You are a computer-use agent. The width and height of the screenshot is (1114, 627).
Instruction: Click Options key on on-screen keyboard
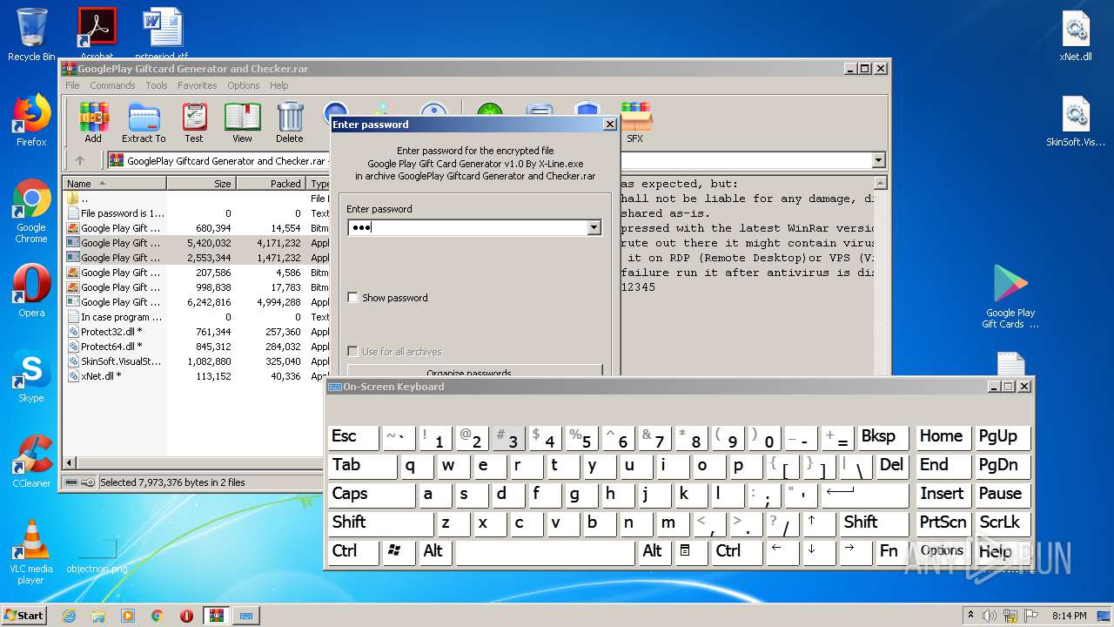pos(943,552)
